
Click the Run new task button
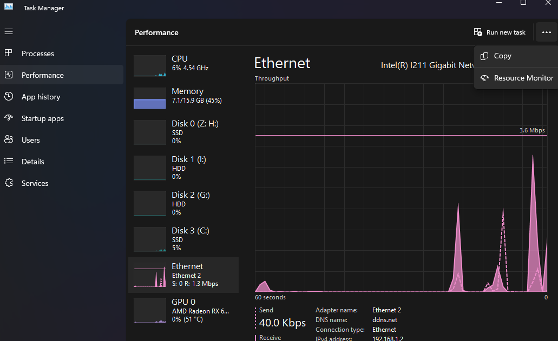pyautogui.click(x=500, y=32)
